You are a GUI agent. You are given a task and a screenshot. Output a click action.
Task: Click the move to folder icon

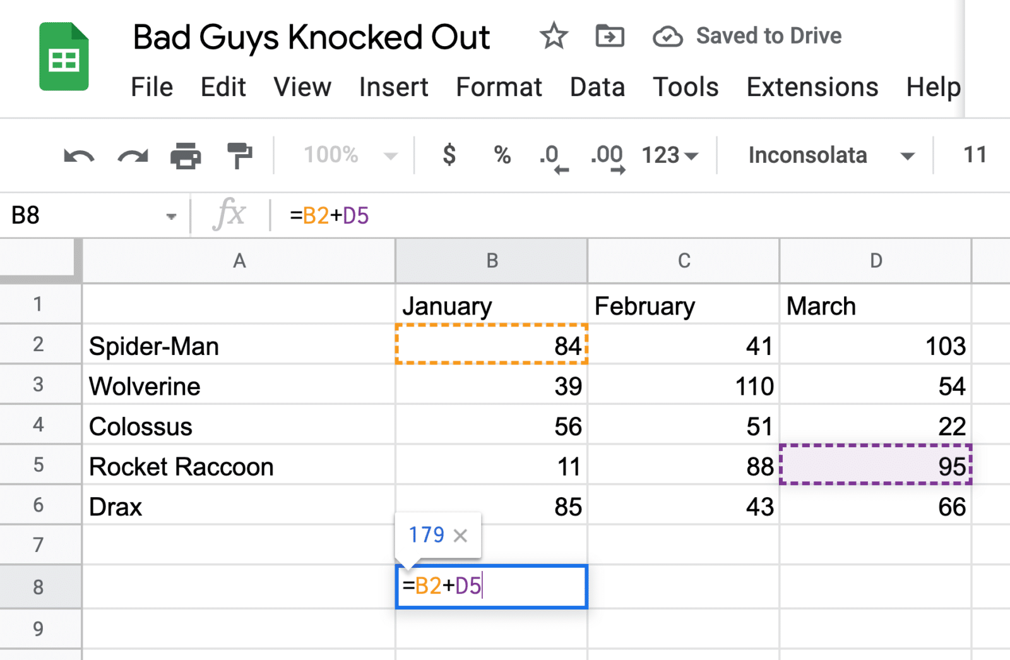coord(610,36)
